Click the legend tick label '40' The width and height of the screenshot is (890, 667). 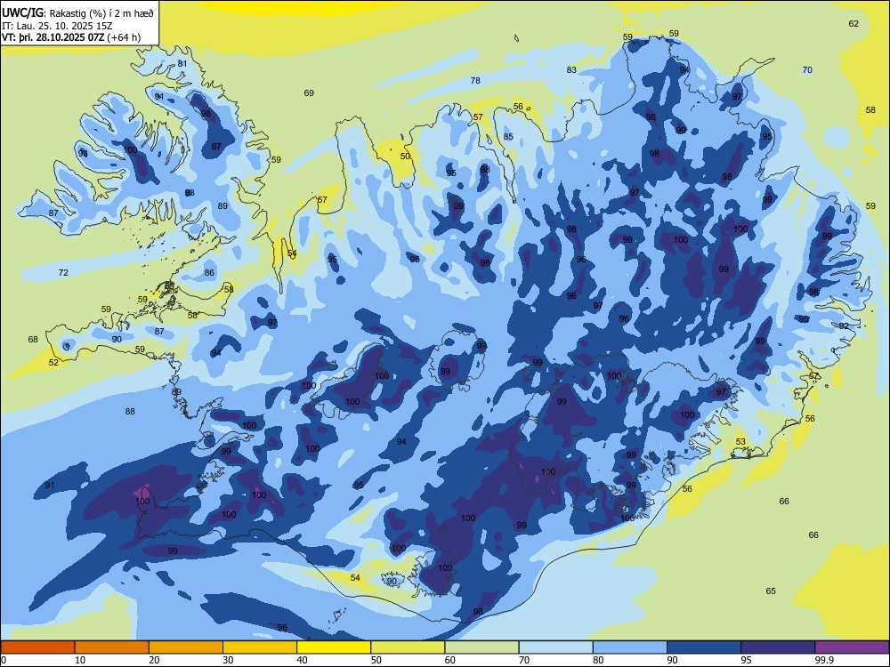tap(302, 660)
